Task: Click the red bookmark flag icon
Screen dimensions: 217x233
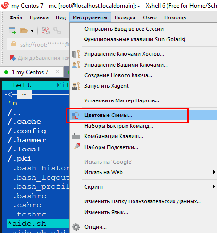Action: (x=13, y=58)
